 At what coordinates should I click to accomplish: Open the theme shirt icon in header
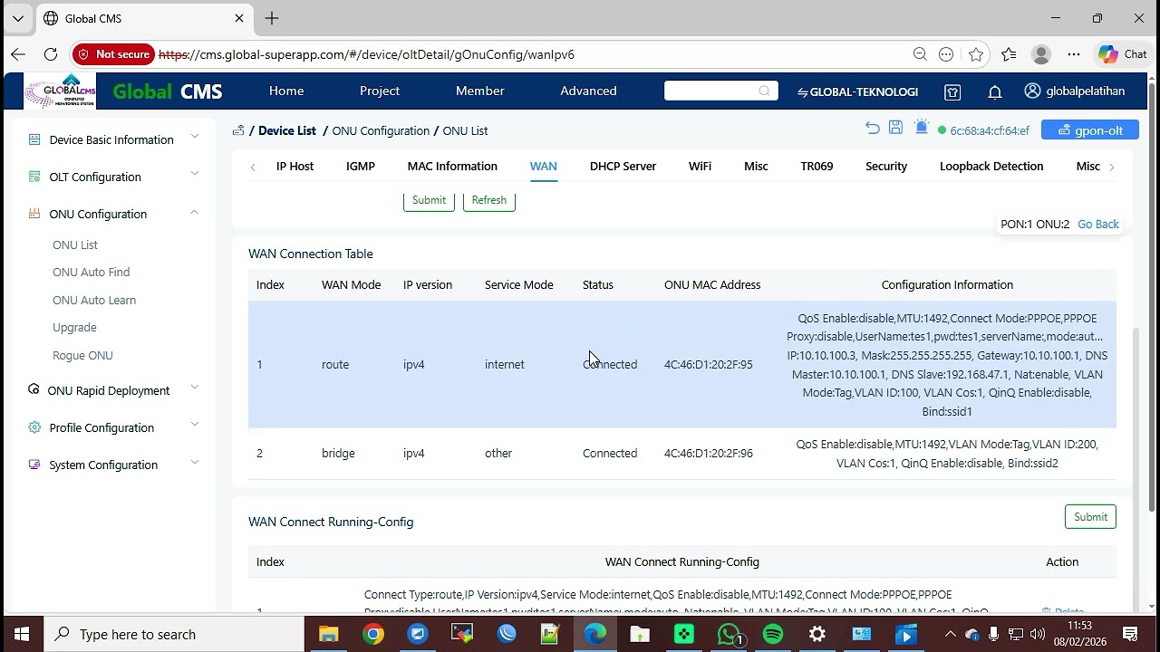coord(952,91)
